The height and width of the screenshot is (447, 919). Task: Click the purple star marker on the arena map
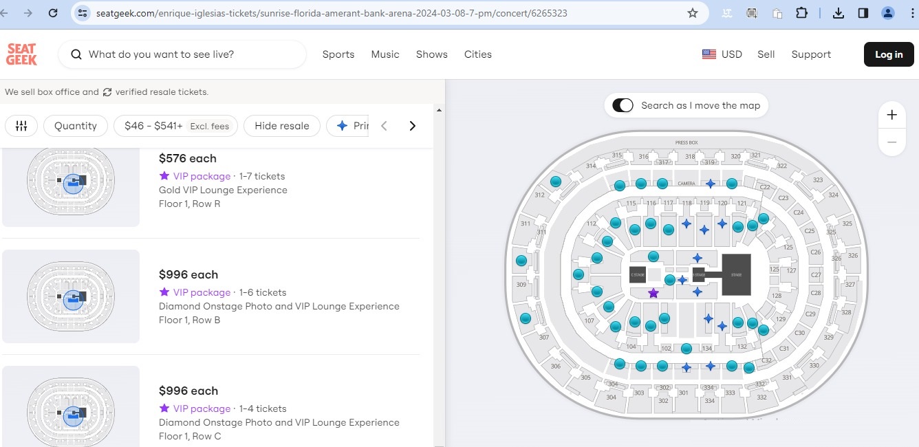(653, 292)
